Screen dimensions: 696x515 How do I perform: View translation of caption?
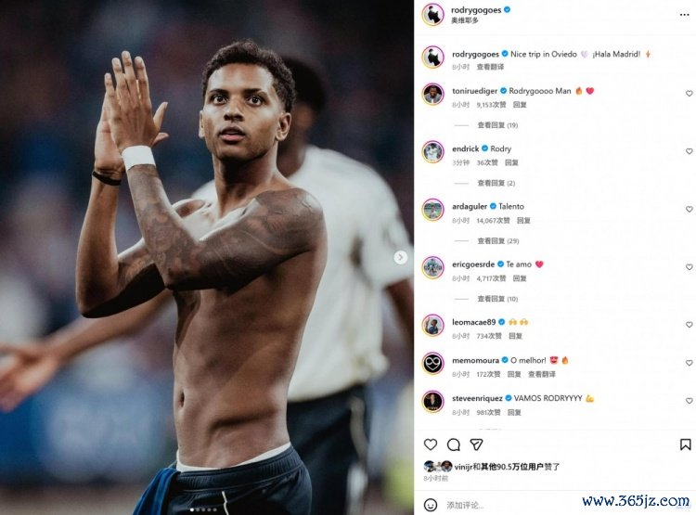coord(490,67)
